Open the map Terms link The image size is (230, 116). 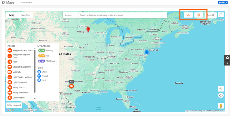[222, 111]
